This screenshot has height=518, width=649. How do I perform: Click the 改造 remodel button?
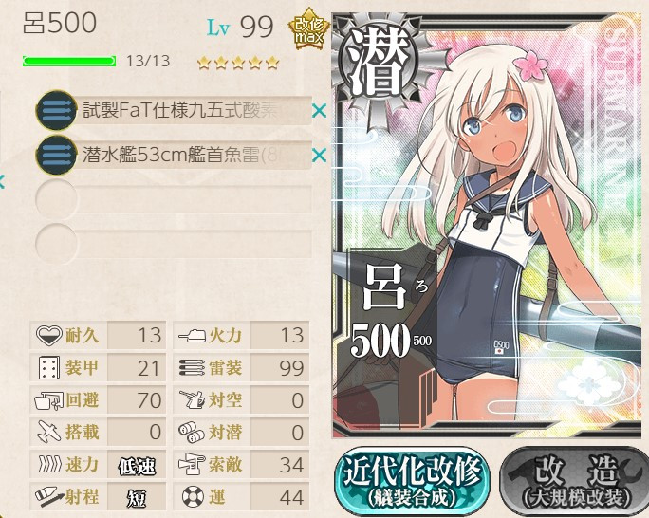pos(575,481)
